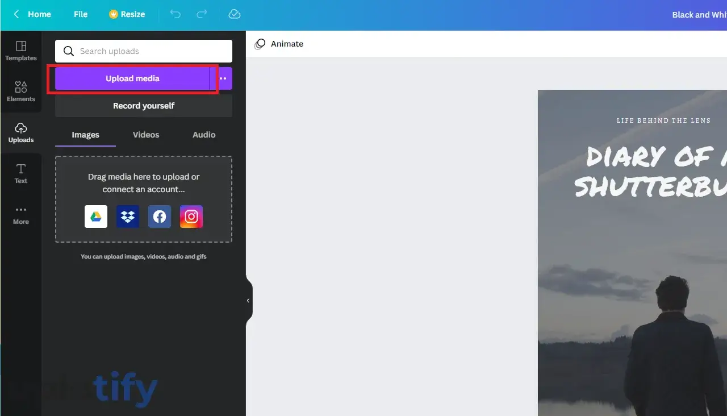727x416 pixels.
Task: Click the design title in header
Action: (699, 15)
